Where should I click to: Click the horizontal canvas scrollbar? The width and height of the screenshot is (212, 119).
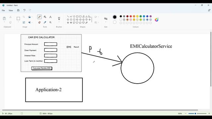[100, 110]
